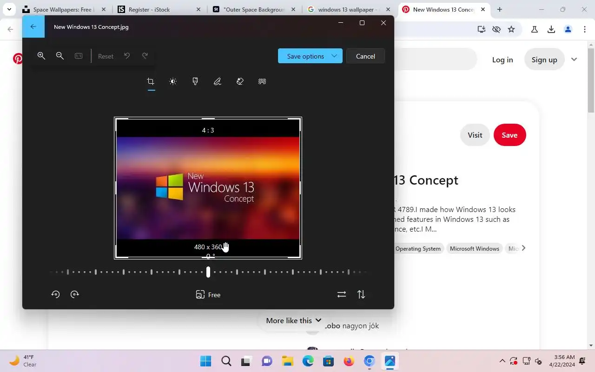Switch to the Space Wallpapers tab
Viewport: 595px width, 372px height.
point(64,9)
